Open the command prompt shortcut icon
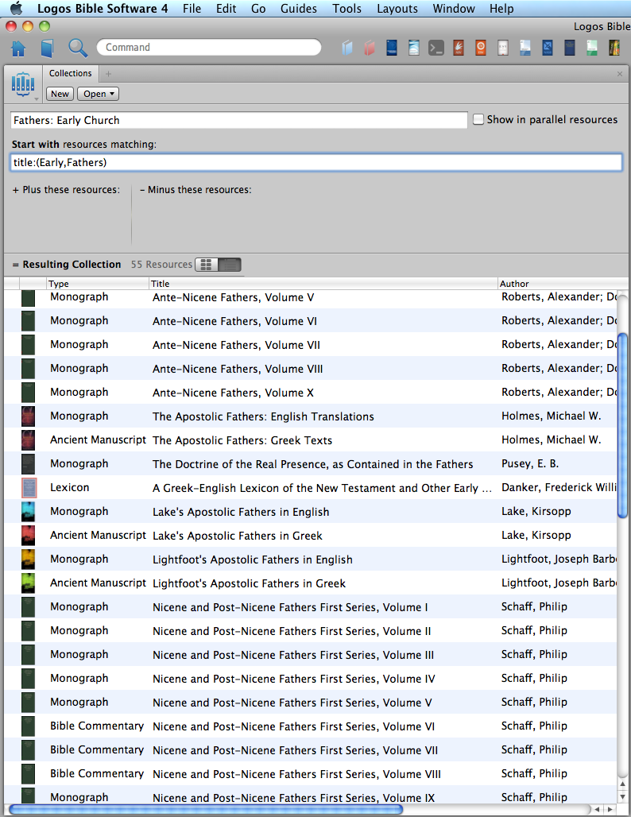Image resolution: width=631 pixels, height=817 pixels. (436, 48)
